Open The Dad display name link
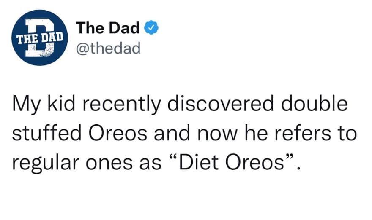 [108, 28]
